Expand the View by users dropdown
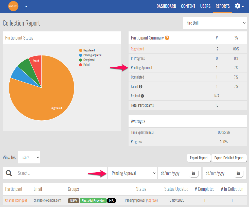This screenshot has height=207, width=249. tap(29, 158)
